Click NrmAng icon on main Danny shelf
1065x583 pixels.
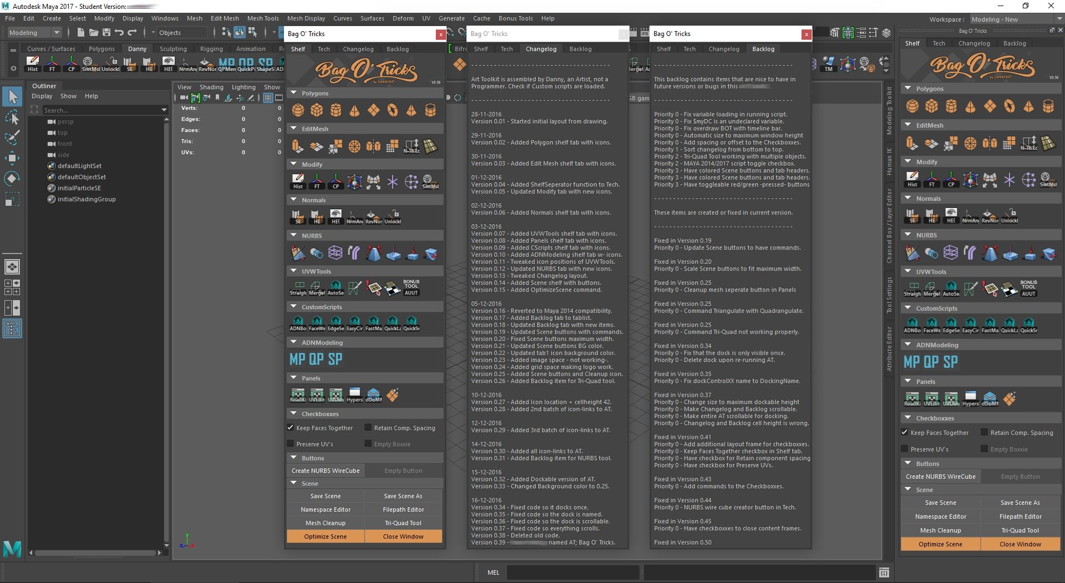[x=187, y=64]
